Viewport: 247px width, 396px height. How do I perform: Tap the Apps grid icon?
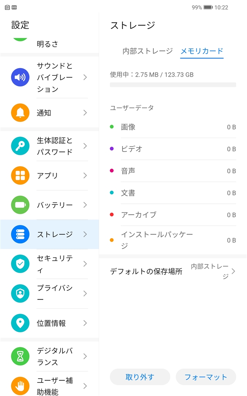[20, 176]
